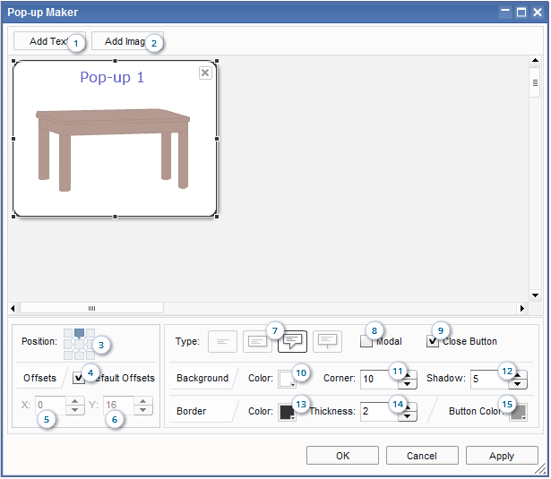551x479 pixels.
Task: Click the Thickness value field
Action: [x=379, y=412]
